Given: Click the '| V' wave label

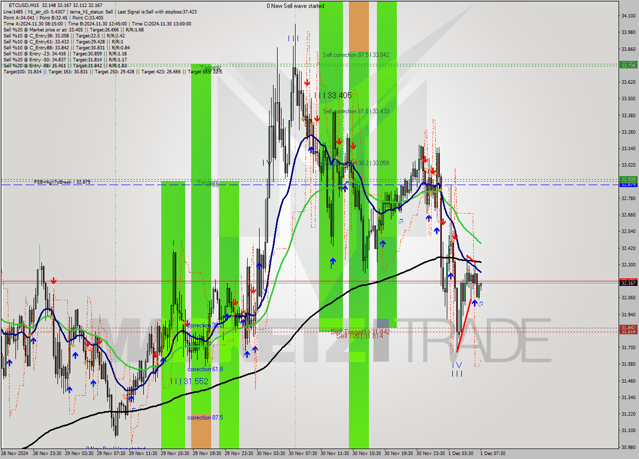Looking at the screenshot, I should point(457,366).
